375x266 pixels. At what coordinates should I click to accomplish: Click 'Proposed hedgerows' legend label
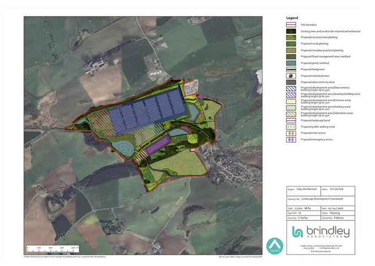point(313,69)
